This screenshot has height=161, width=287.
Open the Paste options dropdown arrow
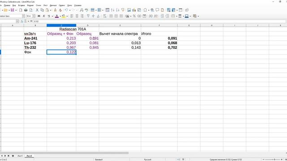coord(51,10)
